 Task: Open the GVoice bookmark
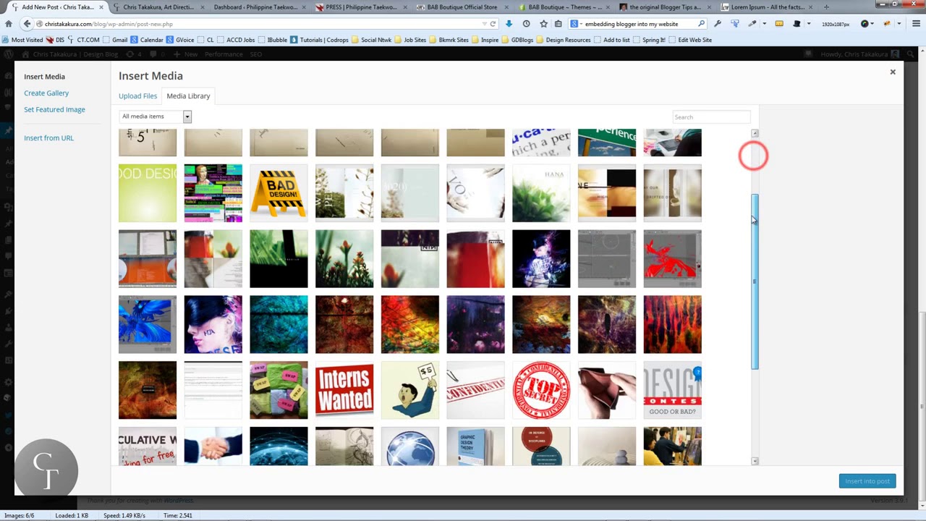click(180, 40)
